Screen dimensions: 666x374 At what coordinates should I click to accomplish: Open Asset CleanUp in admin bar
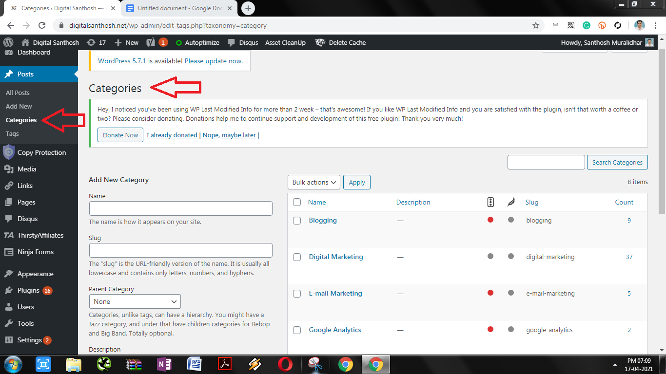point(285,42)
